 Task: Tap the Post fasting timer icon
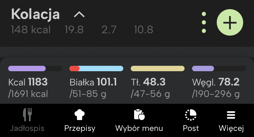tap(191, 115)
